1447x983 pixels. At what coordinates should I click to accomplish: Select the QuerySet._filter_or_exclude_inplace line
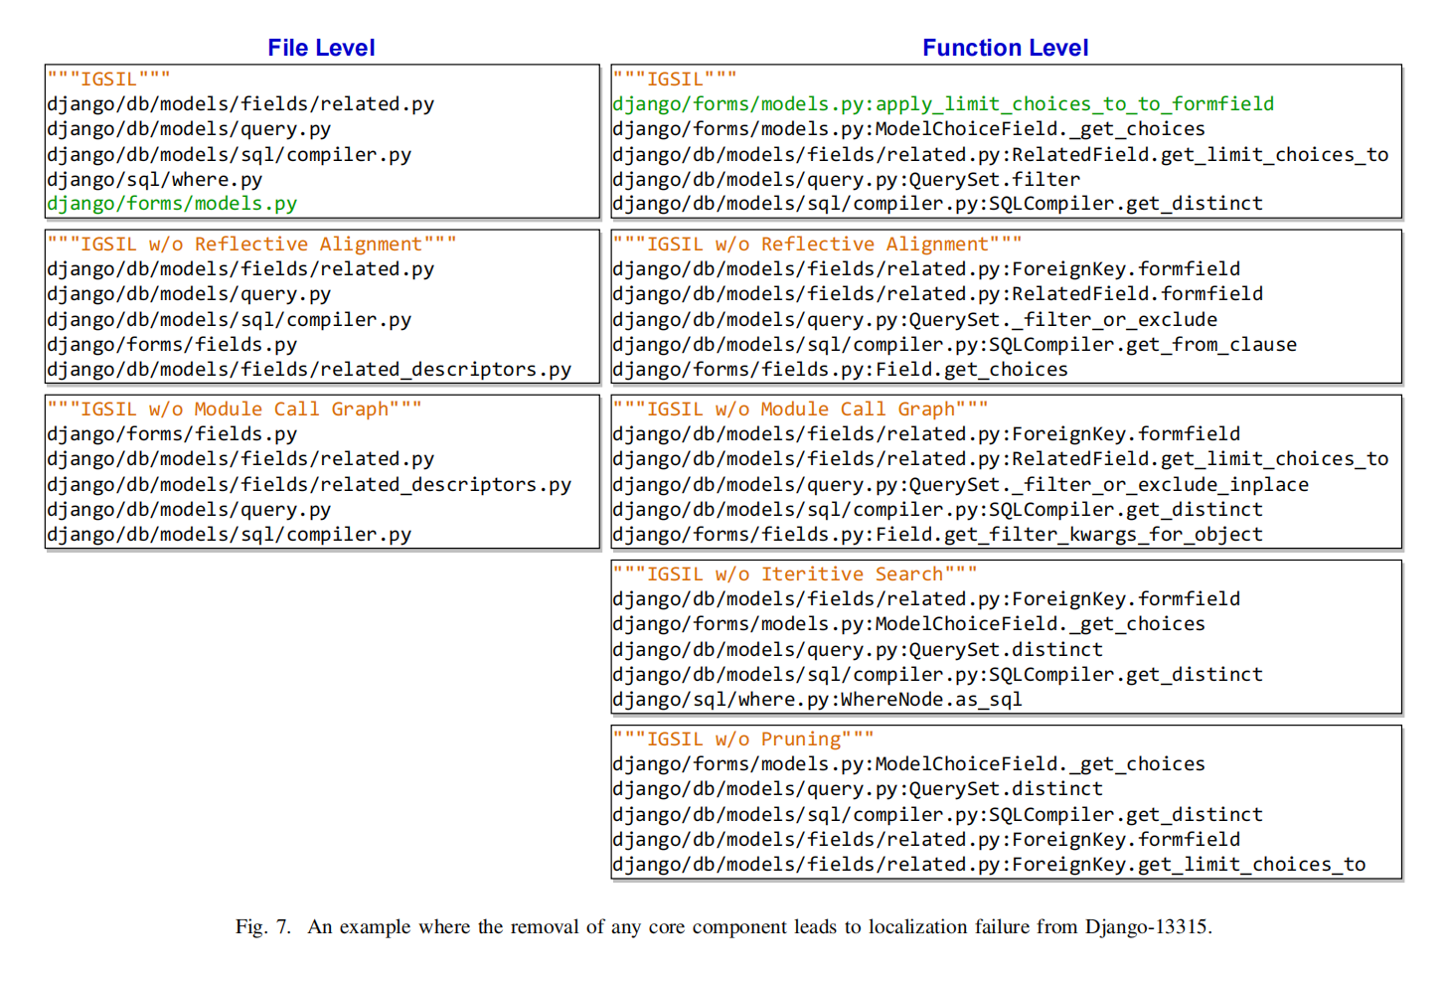tap(961, 485)
